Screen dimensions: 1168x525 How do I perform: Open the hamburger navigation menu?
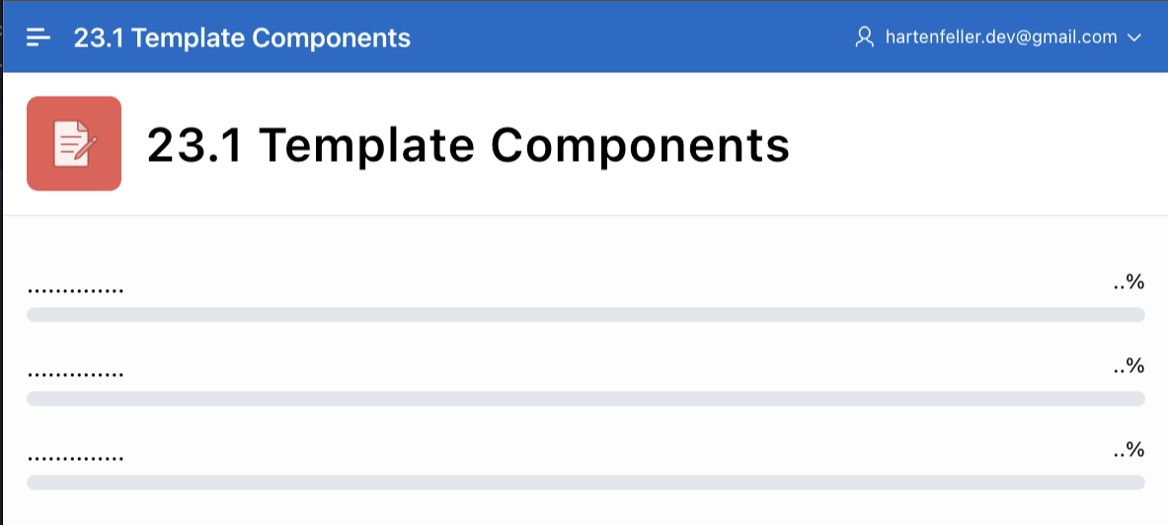(39, 37)
